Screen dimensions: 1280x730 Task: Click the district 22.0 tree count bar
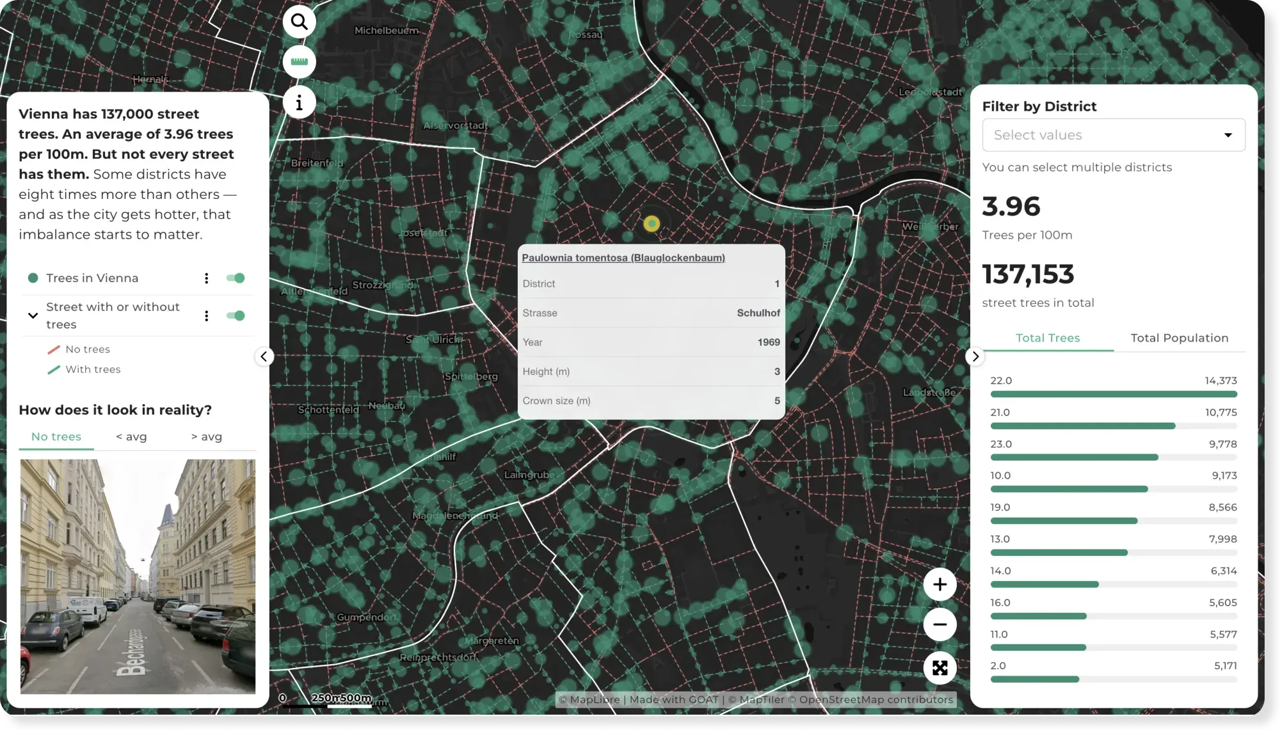tap(1114, 394)
